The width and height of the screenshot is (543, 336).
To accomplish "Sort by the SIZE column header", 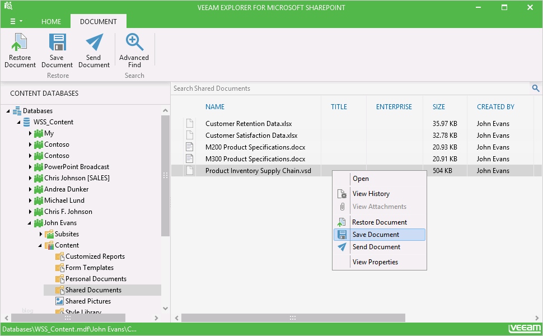I will [x=439, y=107].
